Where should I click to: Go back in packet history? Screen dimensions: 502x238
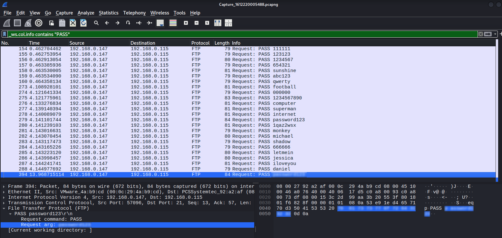coord(107,23)
